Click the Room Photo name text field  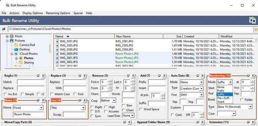[x=28, y=115]
